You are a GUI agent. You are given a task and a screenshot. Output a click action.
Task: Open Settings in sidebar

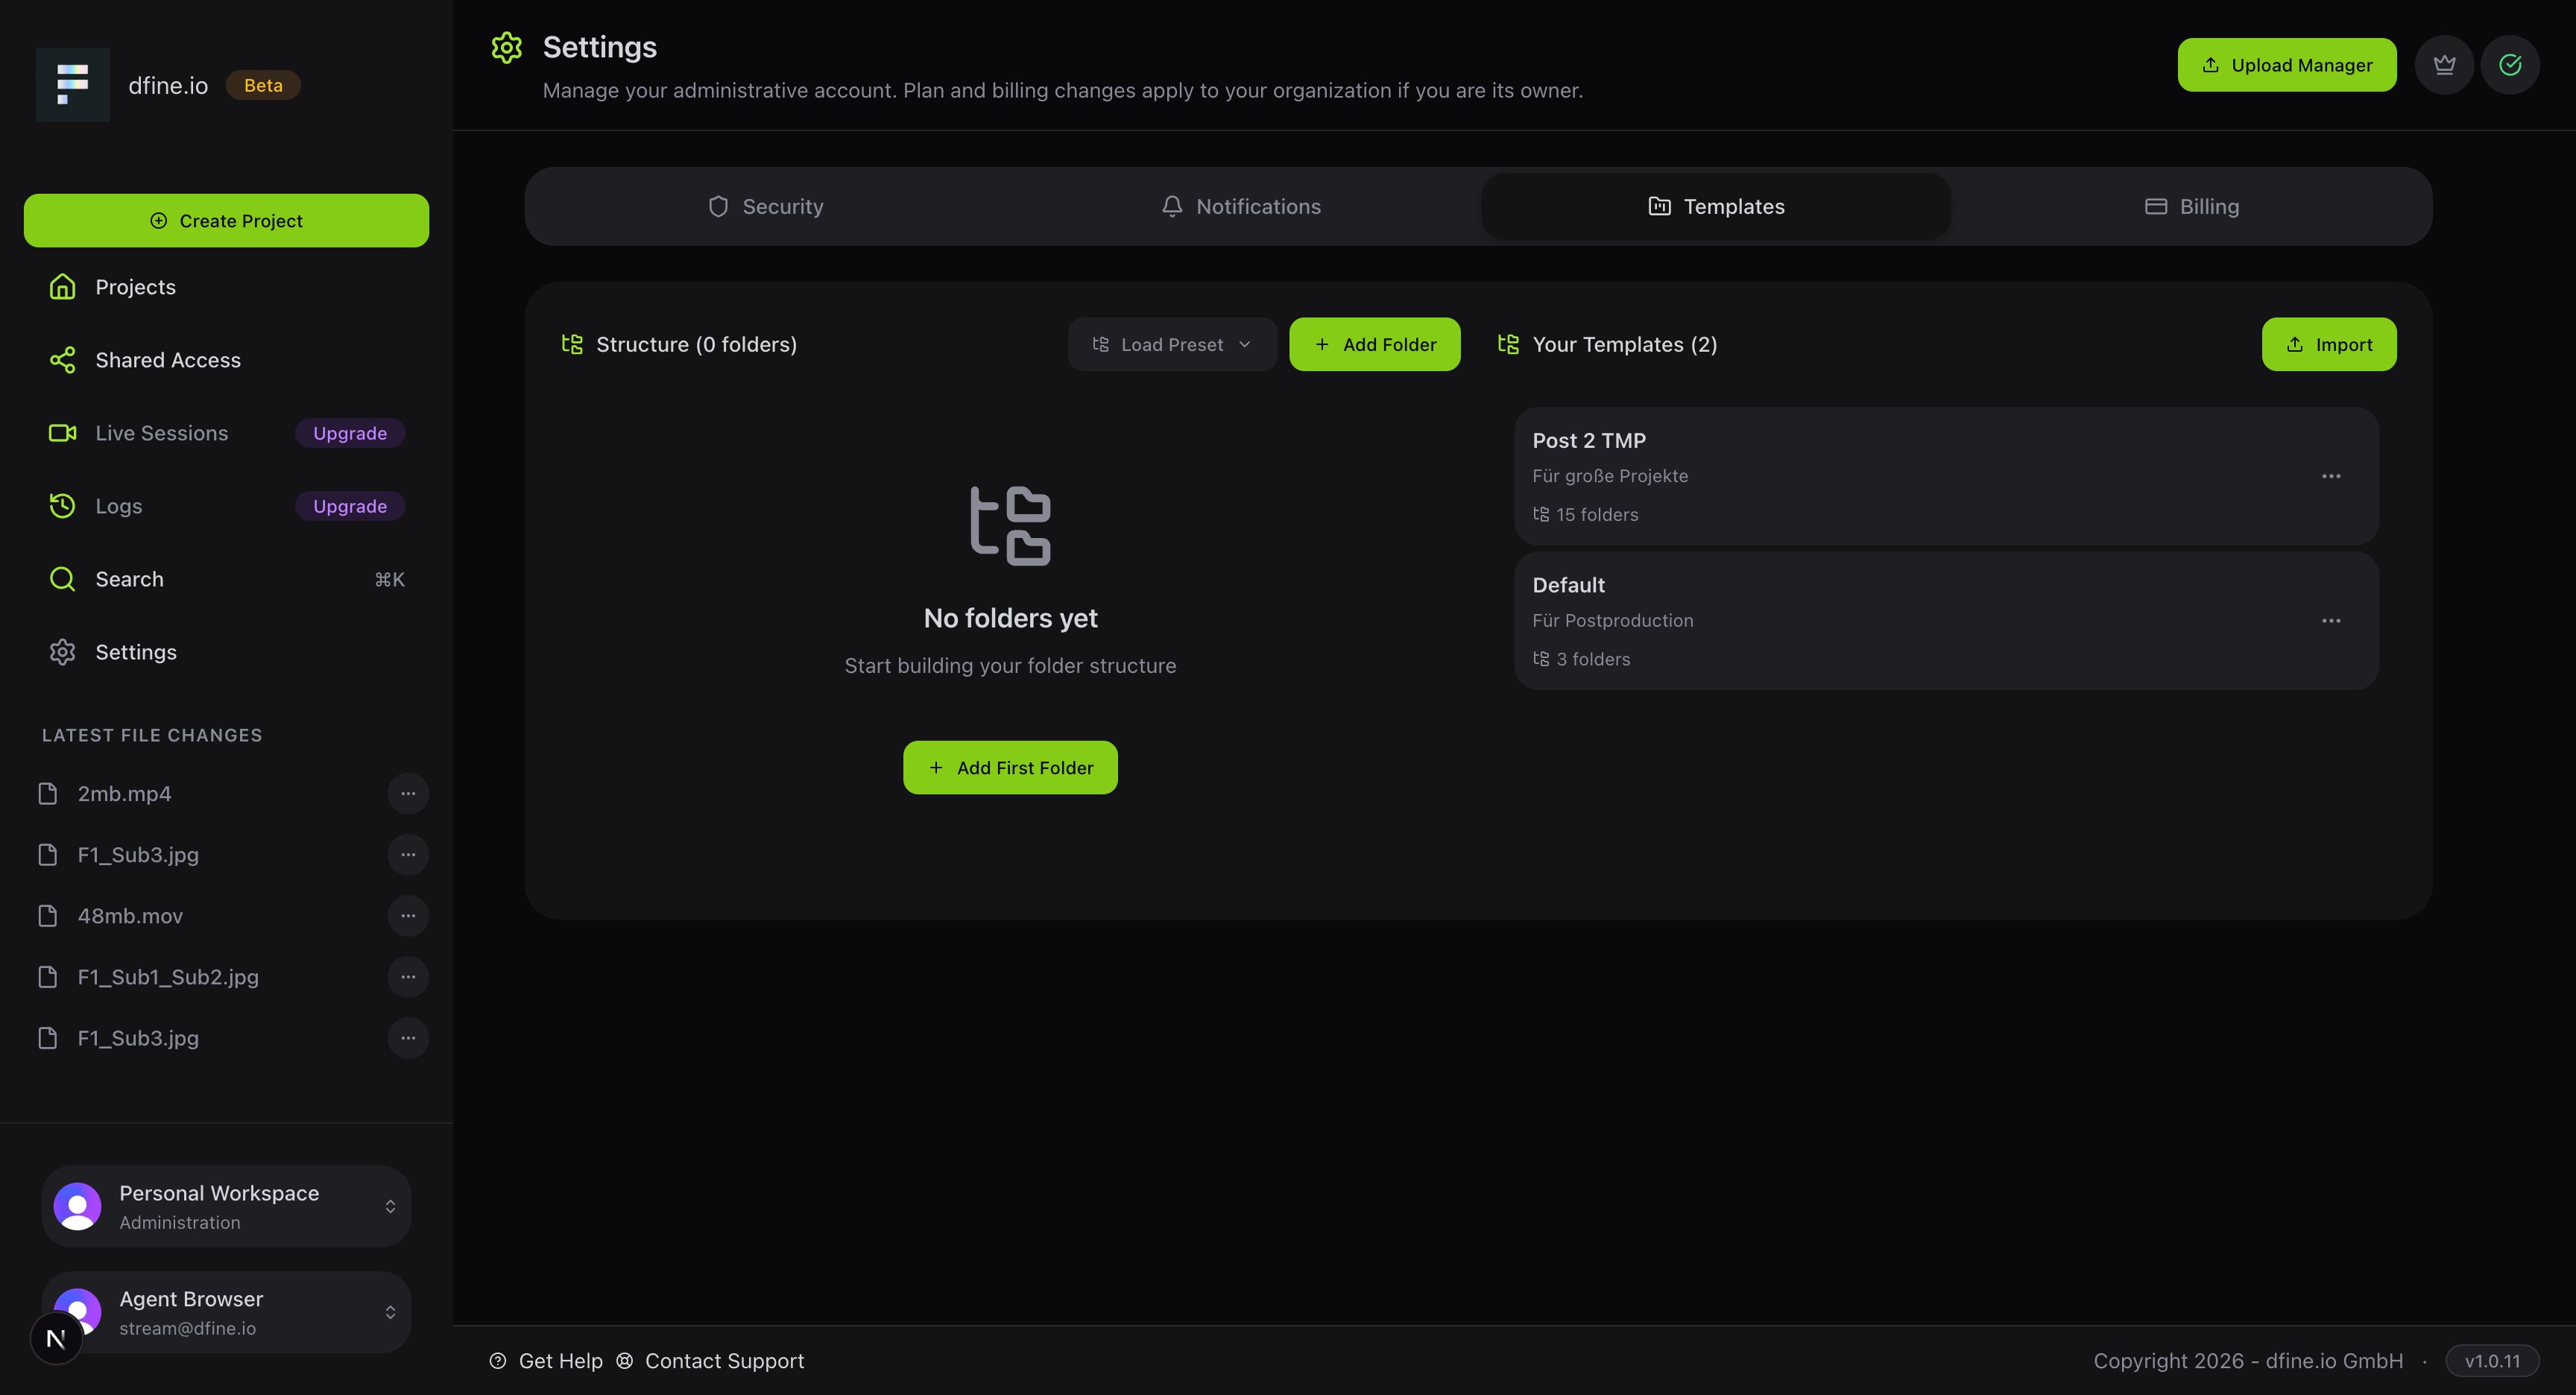coord(226,652)
